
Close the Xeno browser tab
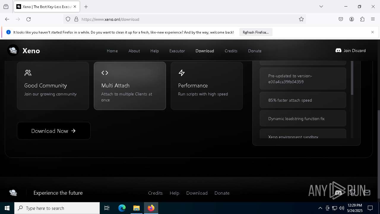pyautogui.click(x=75, y=7)
